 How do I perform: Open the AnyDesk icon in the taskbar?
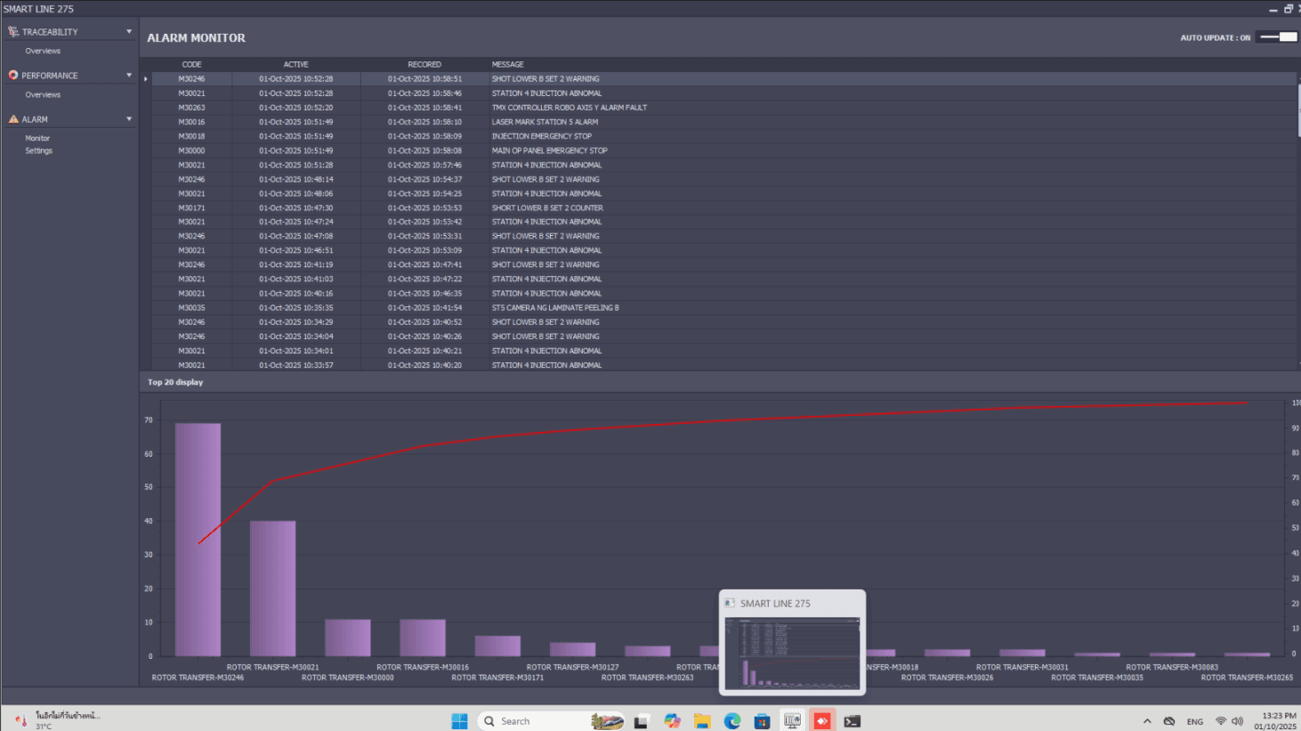[x=822, y=721]
